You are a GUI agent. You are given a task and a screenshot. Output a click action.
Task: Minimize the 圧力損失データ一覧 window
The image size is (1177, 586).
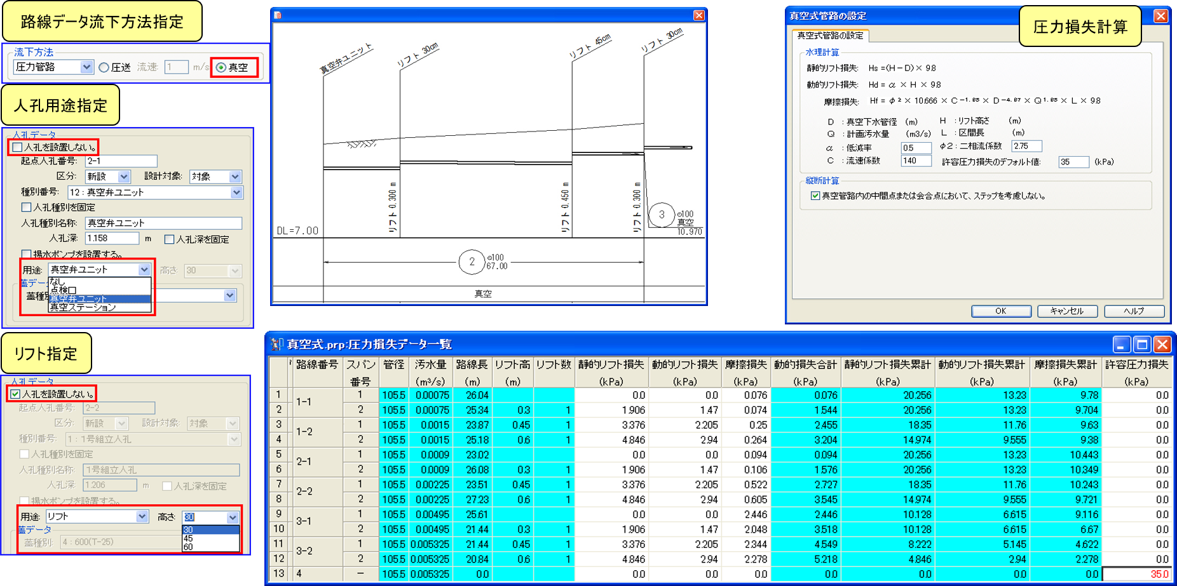[1122, 344]
